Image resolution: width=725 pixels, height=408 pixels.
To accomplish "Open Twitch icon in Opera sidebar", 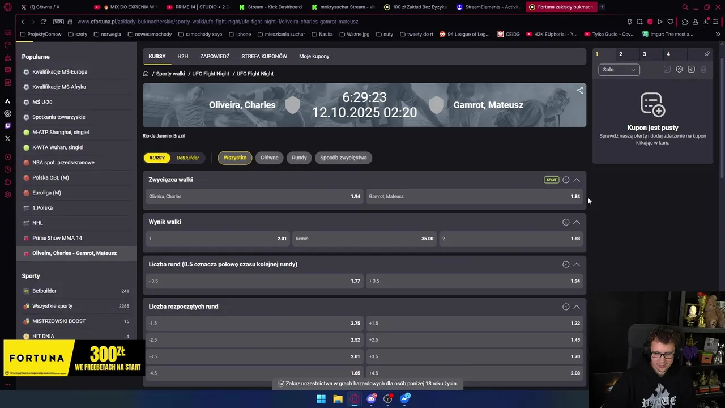I will click(x=7, y=126).
